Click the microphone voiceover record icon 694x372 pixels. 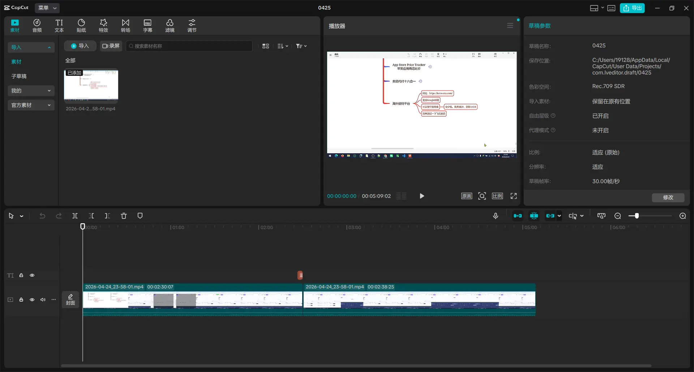pos(496,216)
